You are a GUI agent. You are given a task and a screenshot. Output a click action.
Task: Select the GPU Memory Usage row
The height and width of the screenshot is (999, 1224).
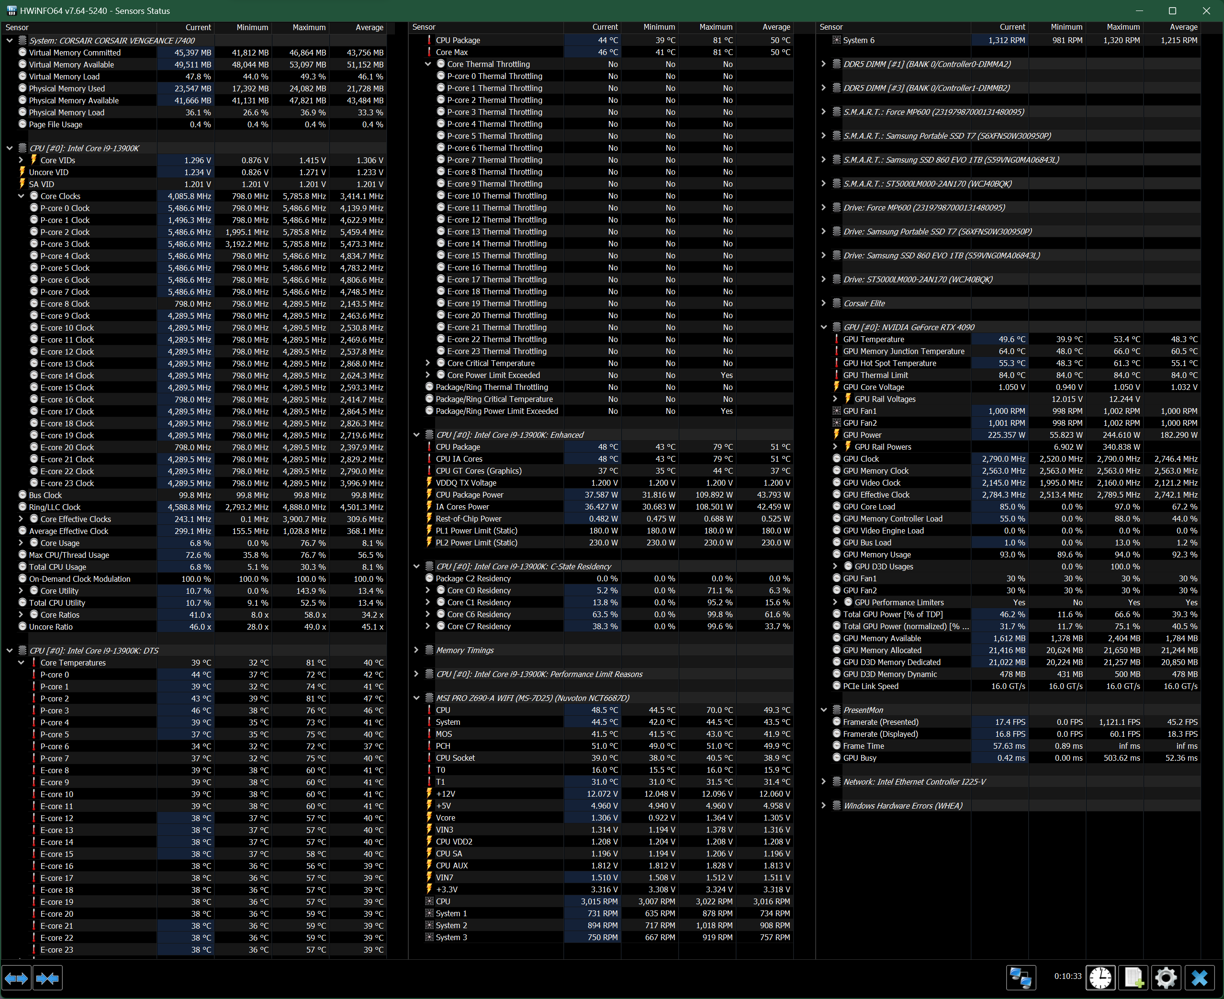tap(1009, 555)
